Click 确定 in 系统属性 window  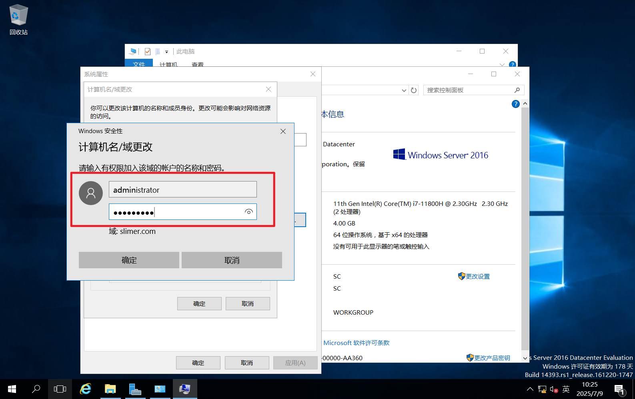point(198,363)
